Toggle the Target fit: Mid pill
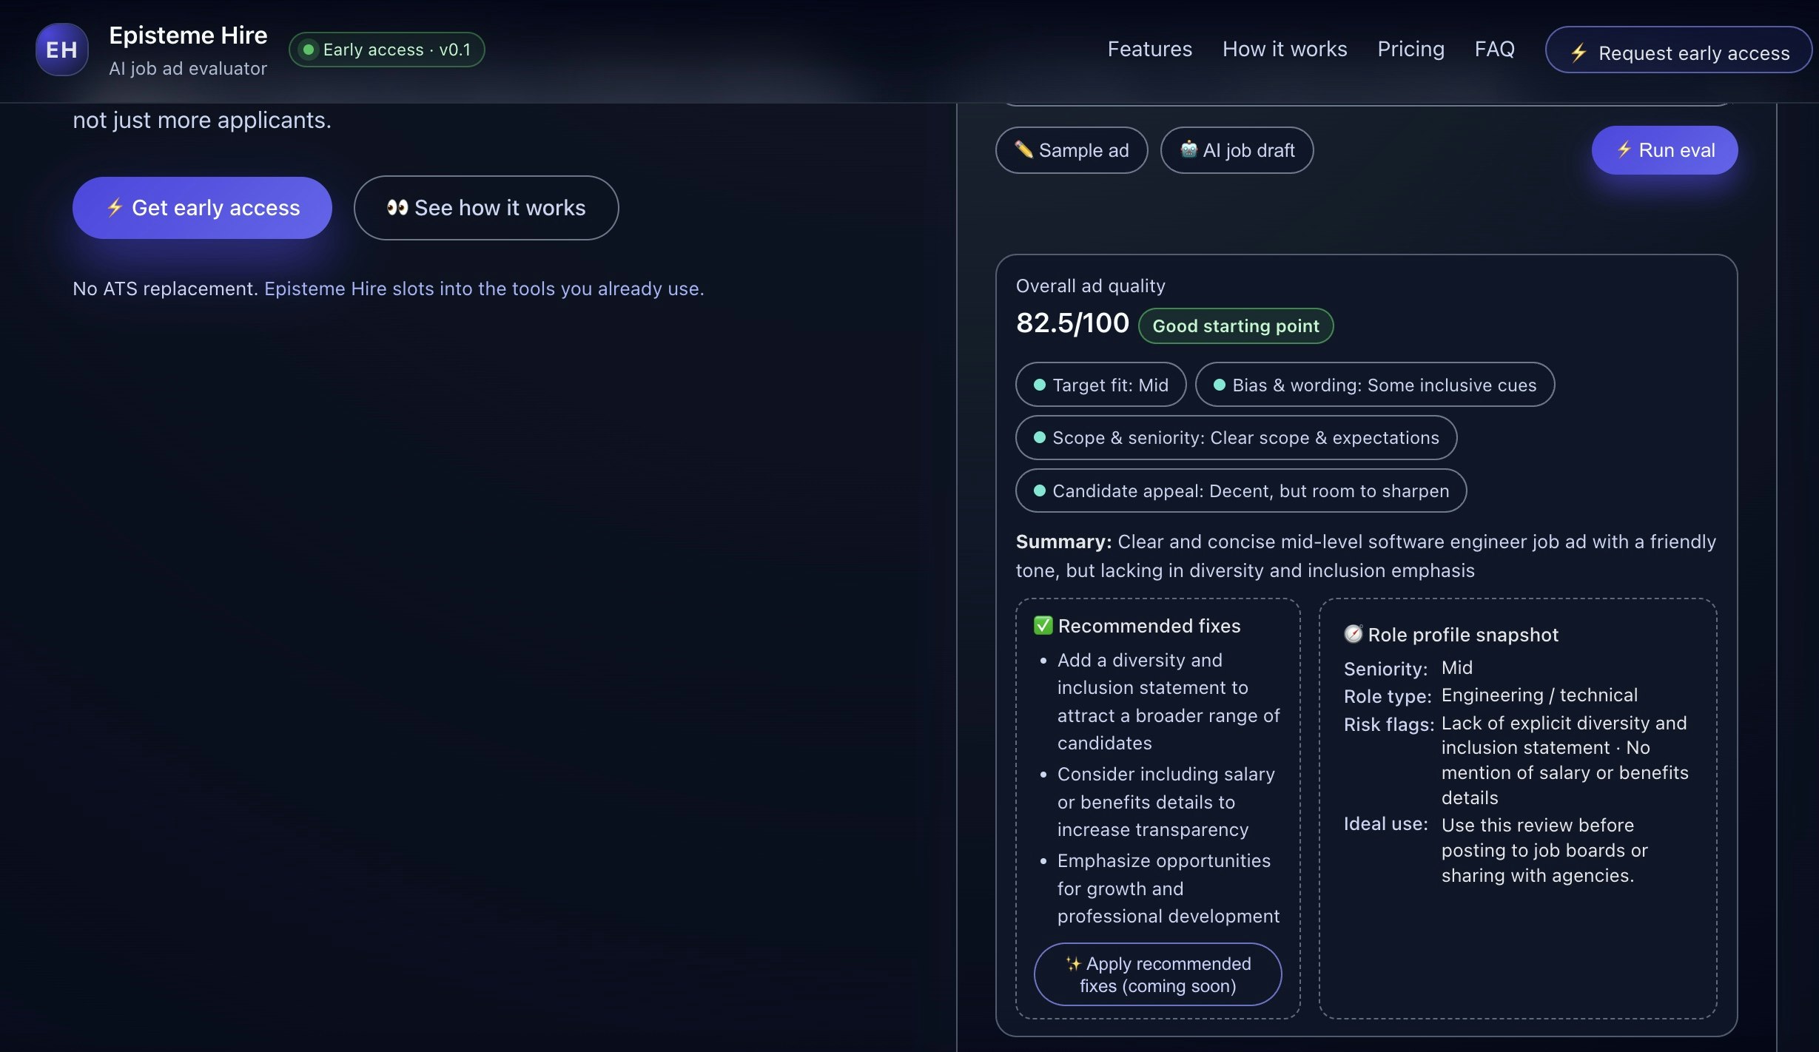 [x=1100, y=385]
